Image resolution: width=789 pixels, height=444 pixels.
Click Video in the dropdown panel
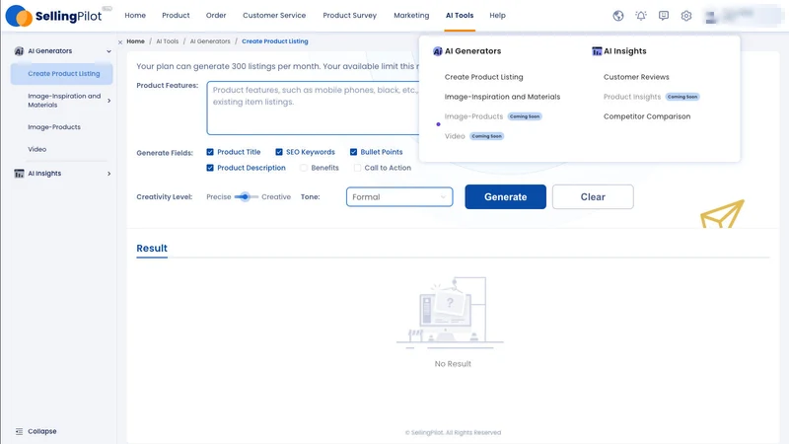pos(455,136)
